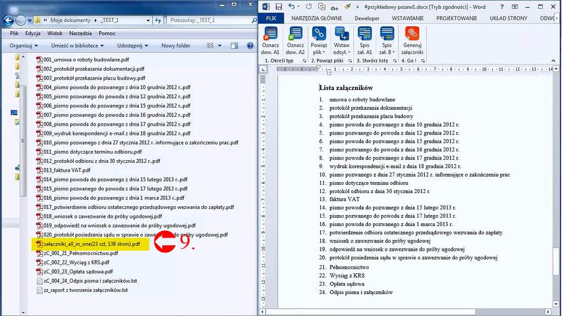
Task: Open the PLIK tab in Word
Action: point(271,18)
